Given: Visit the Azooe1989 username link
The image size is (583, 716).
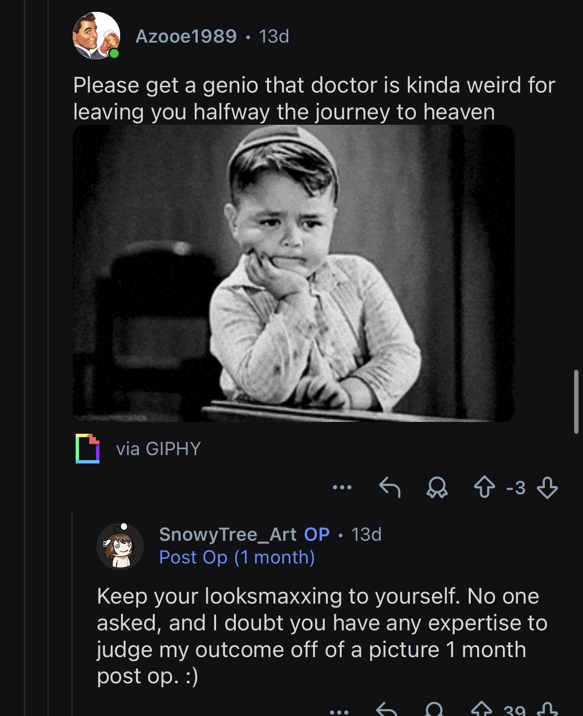Looking at the screenshot, I should [186, 36].
